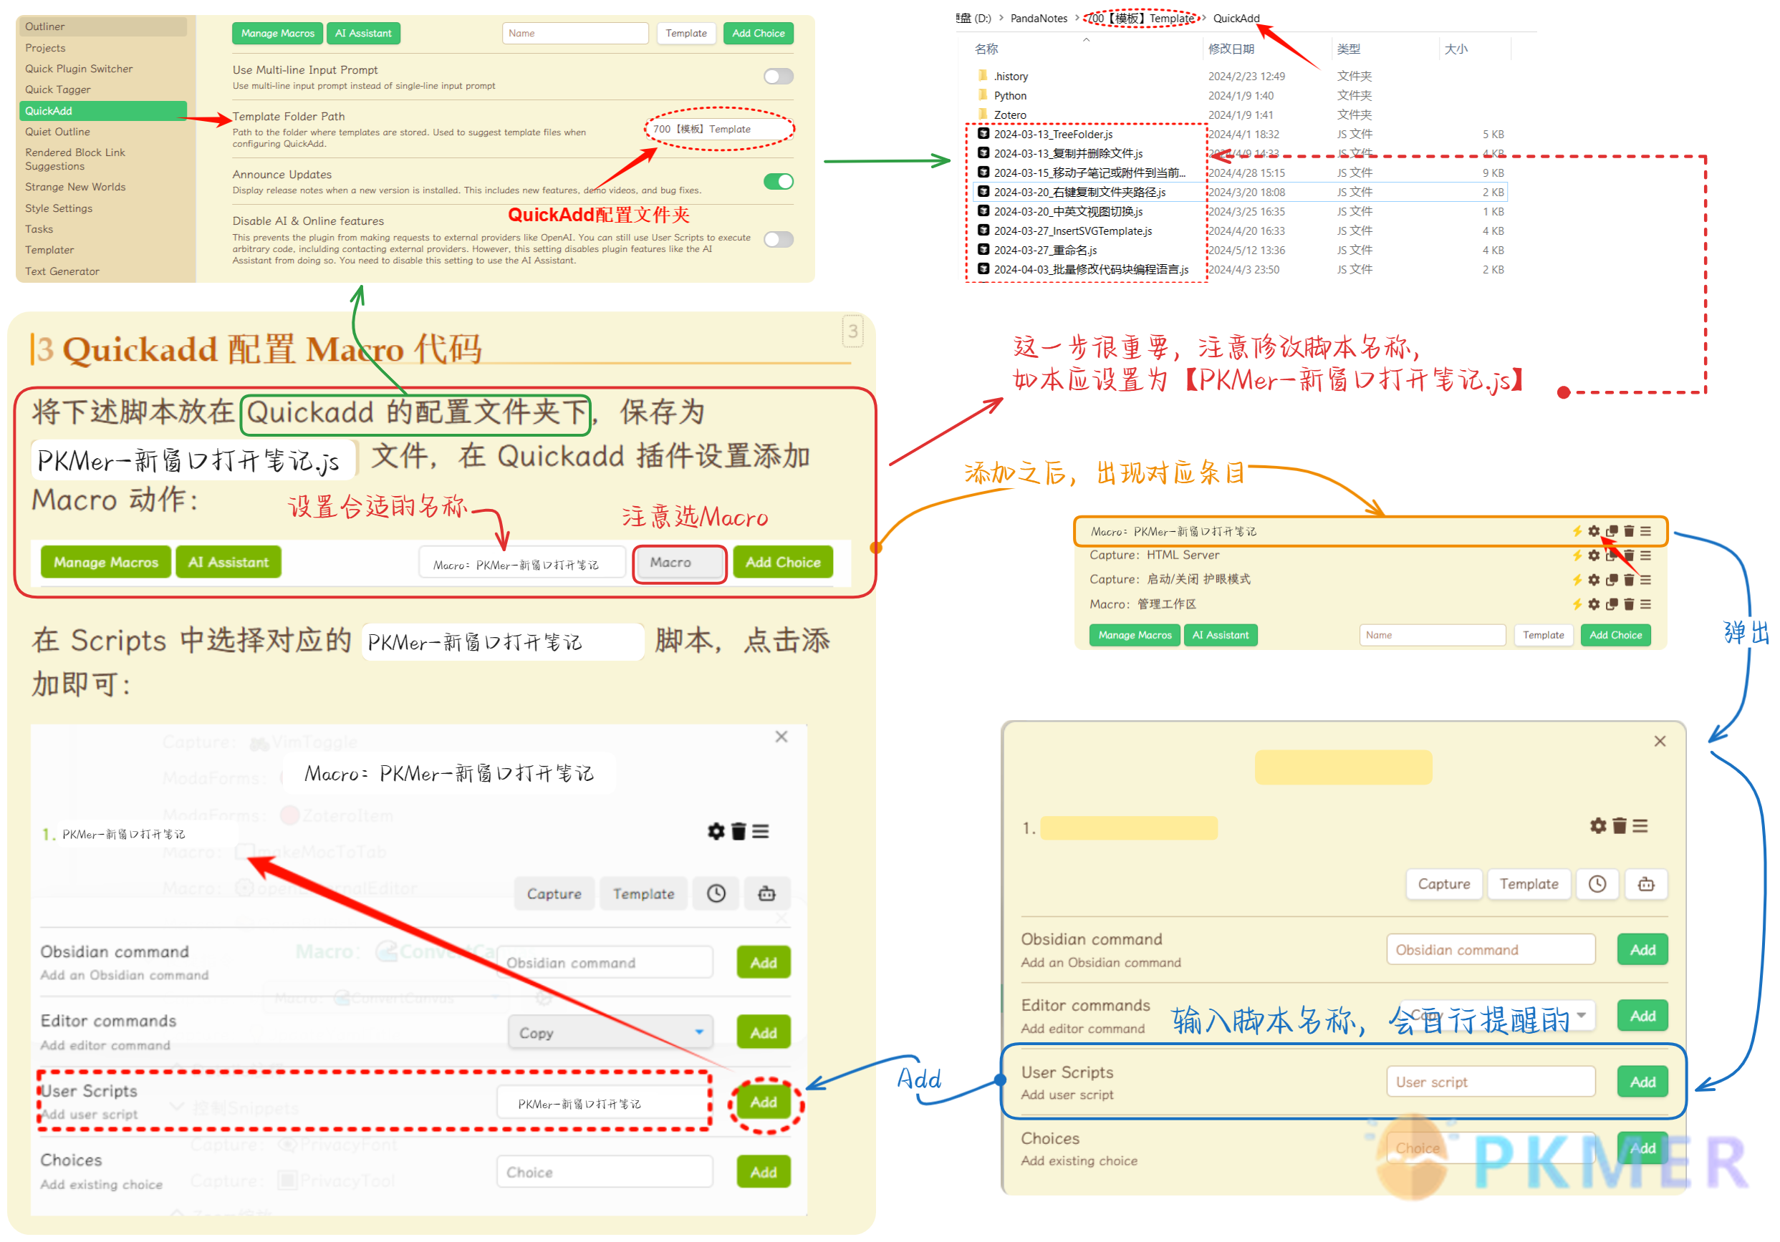Focus the User script input in blank dialog
This screenshot has height=1242, width=1780.
click(x=1490, y=1081)
